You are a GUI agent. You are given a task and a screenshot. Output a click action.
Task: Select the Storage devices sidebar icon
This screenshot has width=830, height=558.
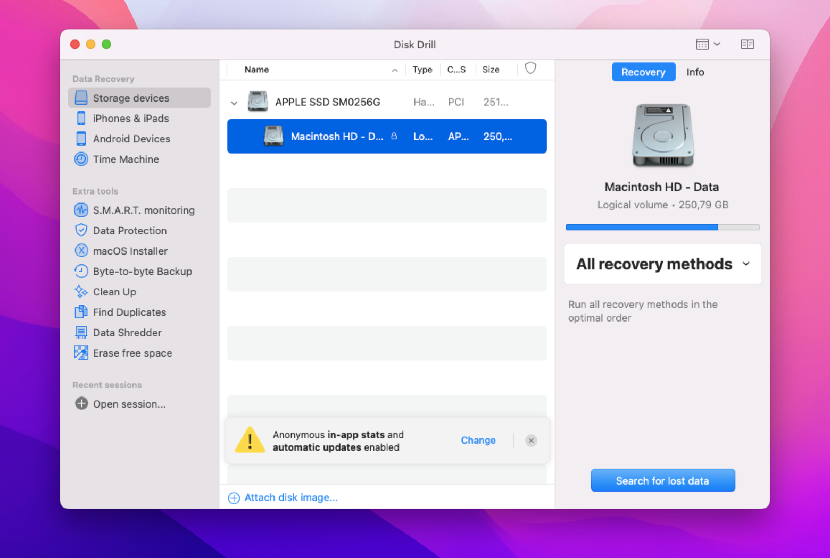tap(81, 98)
